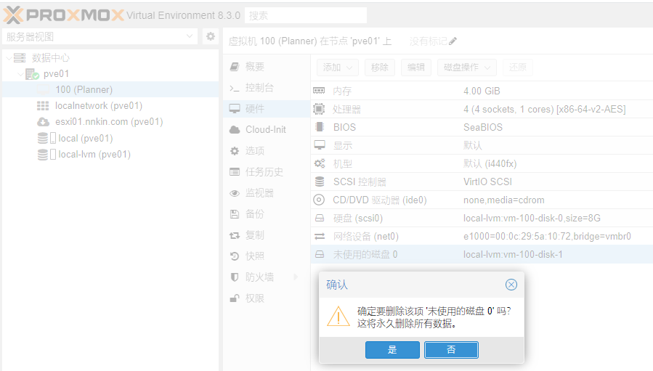The width and height of the screenshot is (653, 371).
Task: Select the local-lvm (pve01) storage icon
Action: [43, 154]
